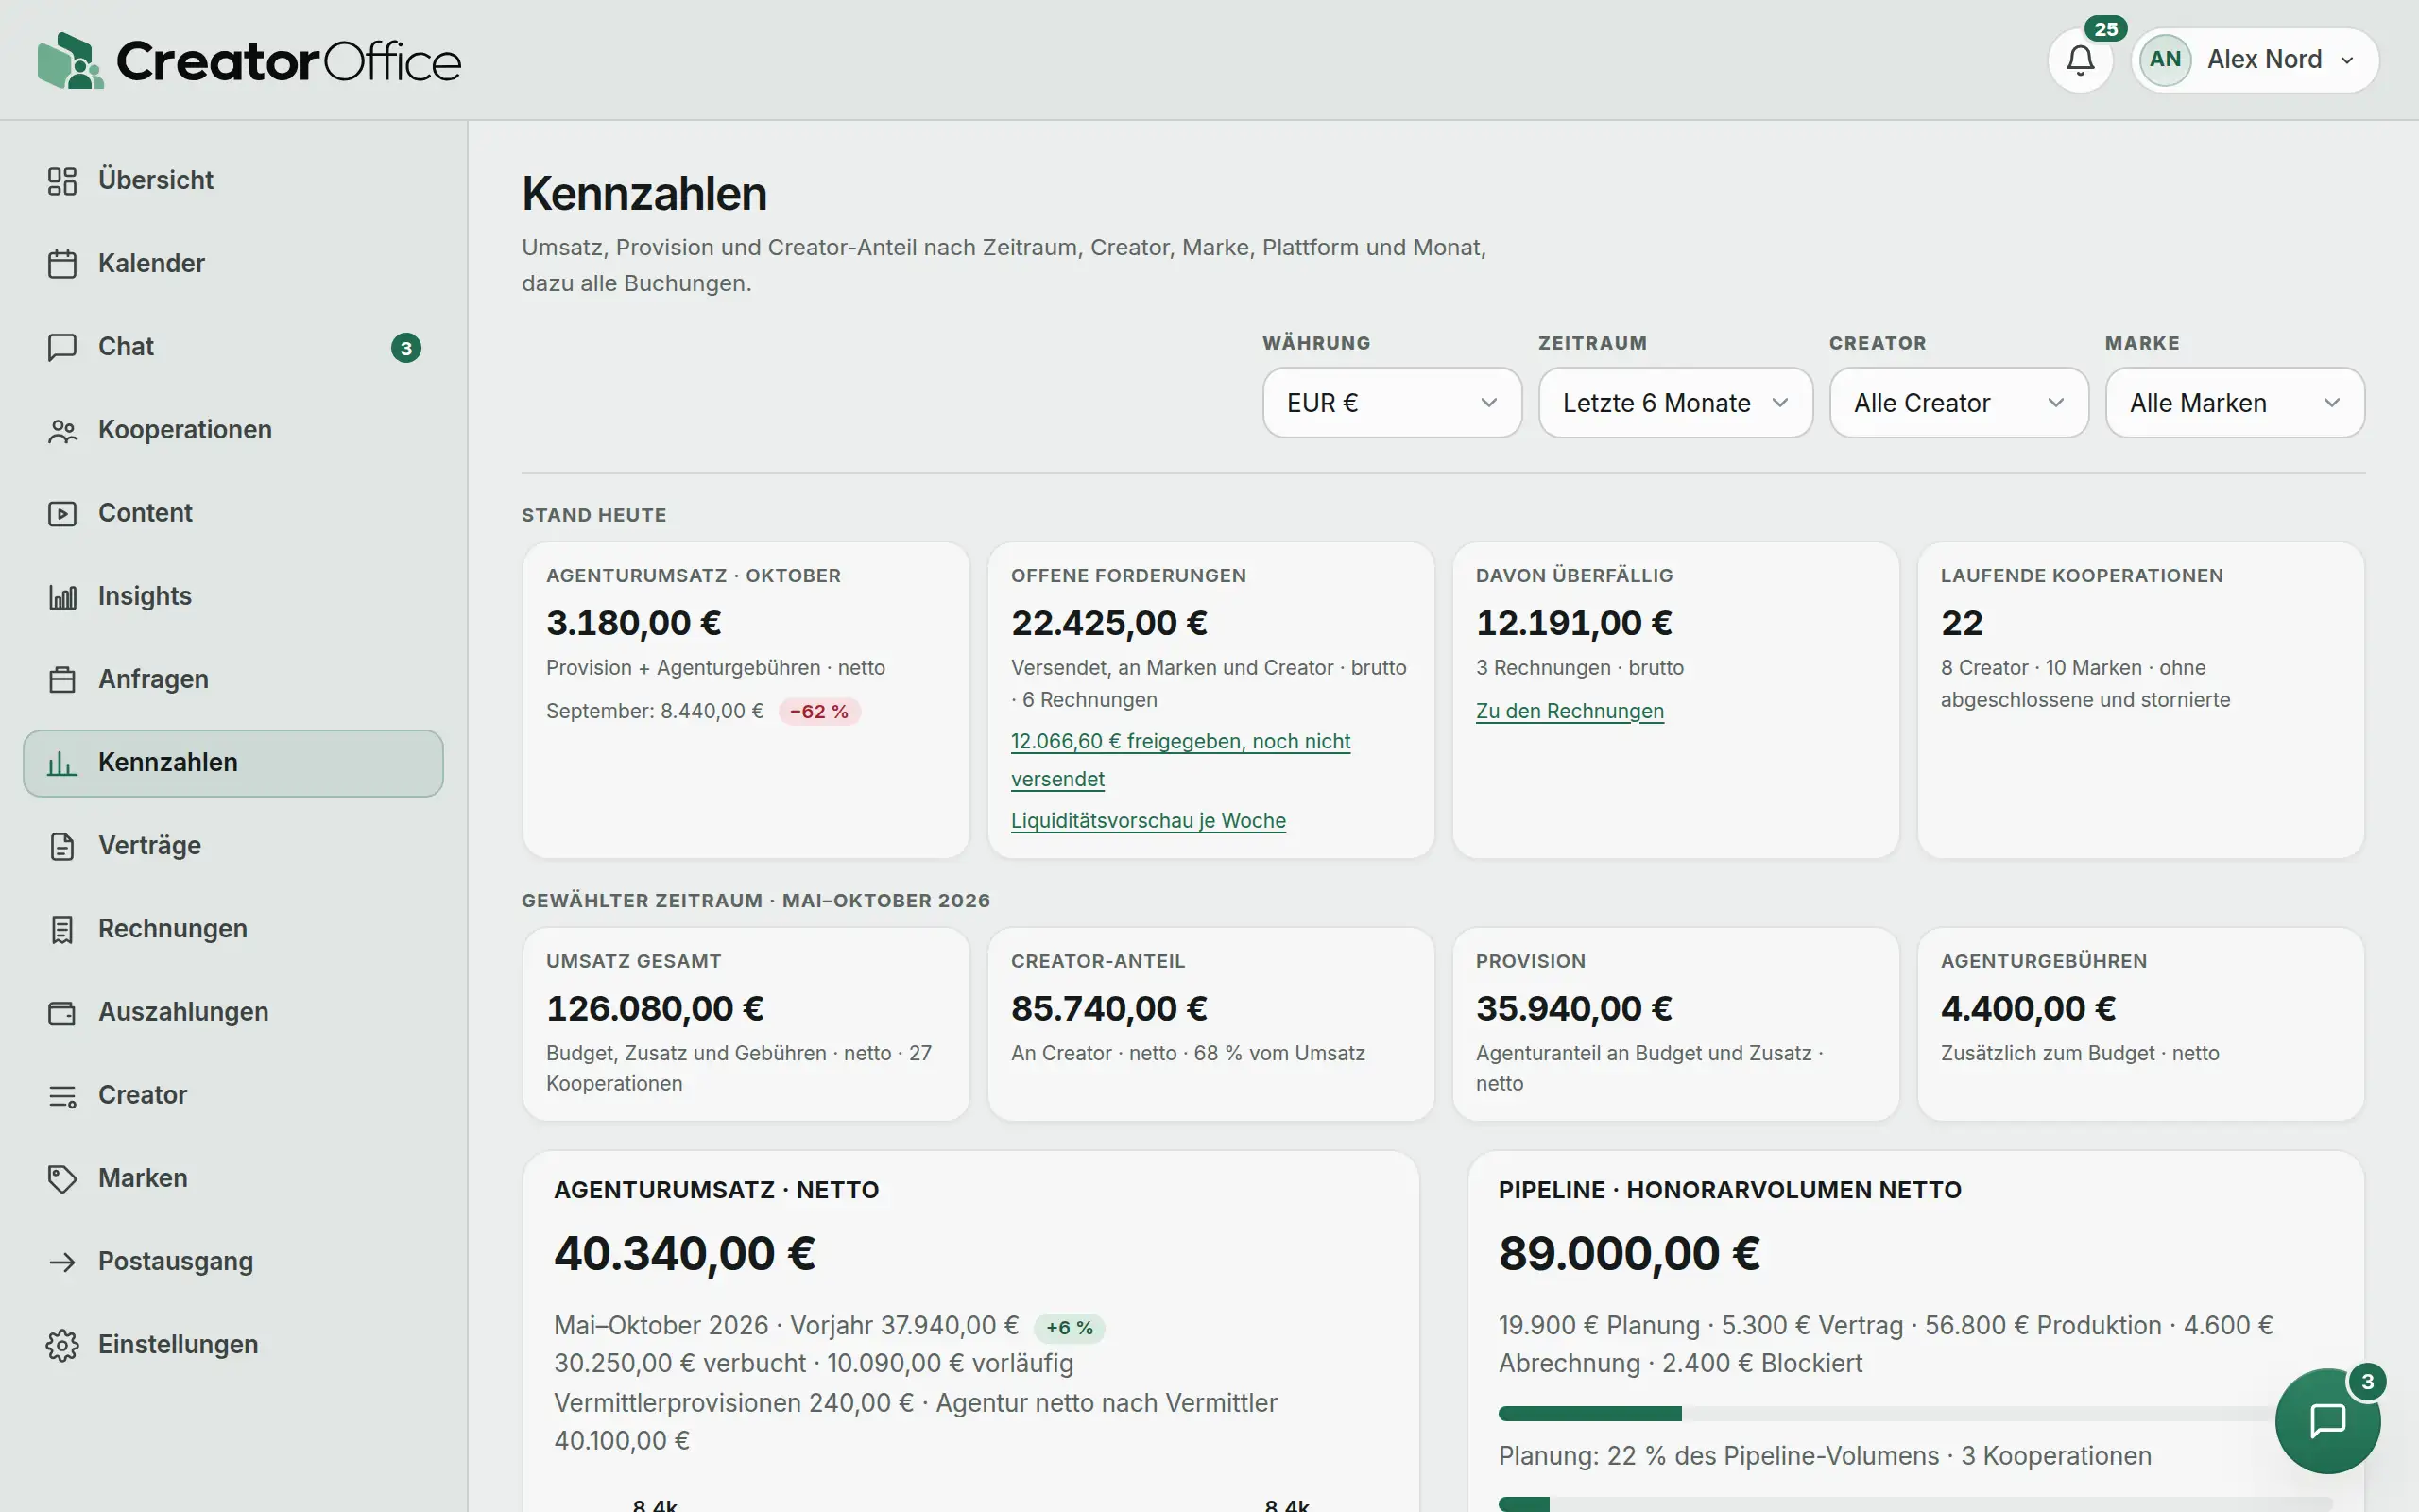Open Kalender from the sidebar
The width and height of the screenshot is (2419, 1512).
pyautogui.click(x=232, y=264)
